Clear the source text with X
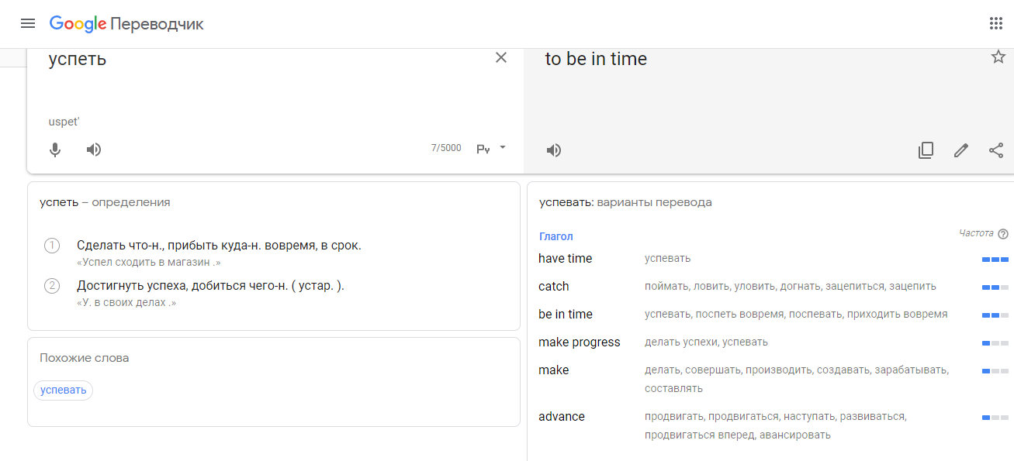 [x=501, y=57]
